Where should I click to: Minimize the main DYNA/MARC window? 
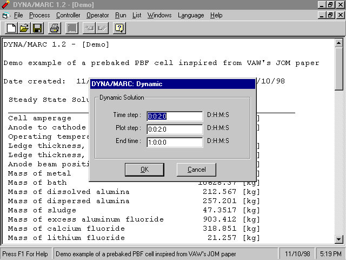coord(322,5)
